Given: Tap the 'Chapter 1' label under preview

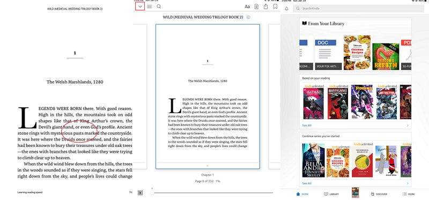Looking at the screenshot, I should 208,175.
